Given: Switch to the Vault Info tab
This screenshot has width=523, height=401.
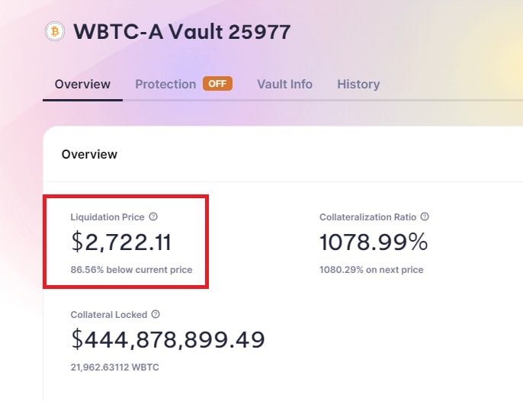Looking at the screenshot, I should (285, 84).
